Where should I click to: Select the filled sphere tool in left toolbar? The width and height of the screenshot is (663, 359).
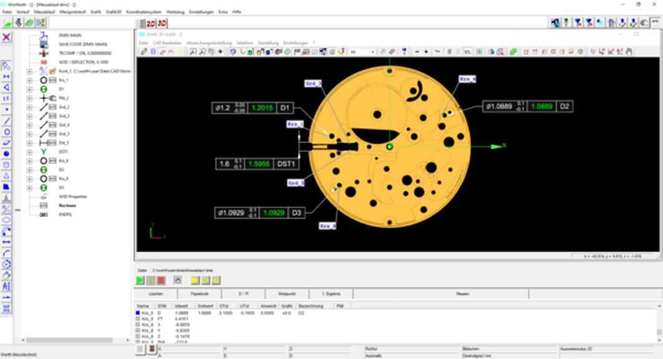6,154
